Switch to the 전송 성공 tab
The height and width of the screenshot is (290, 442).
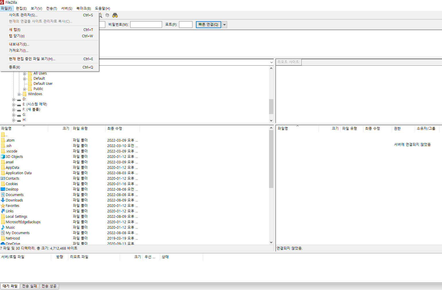point(49,286)
